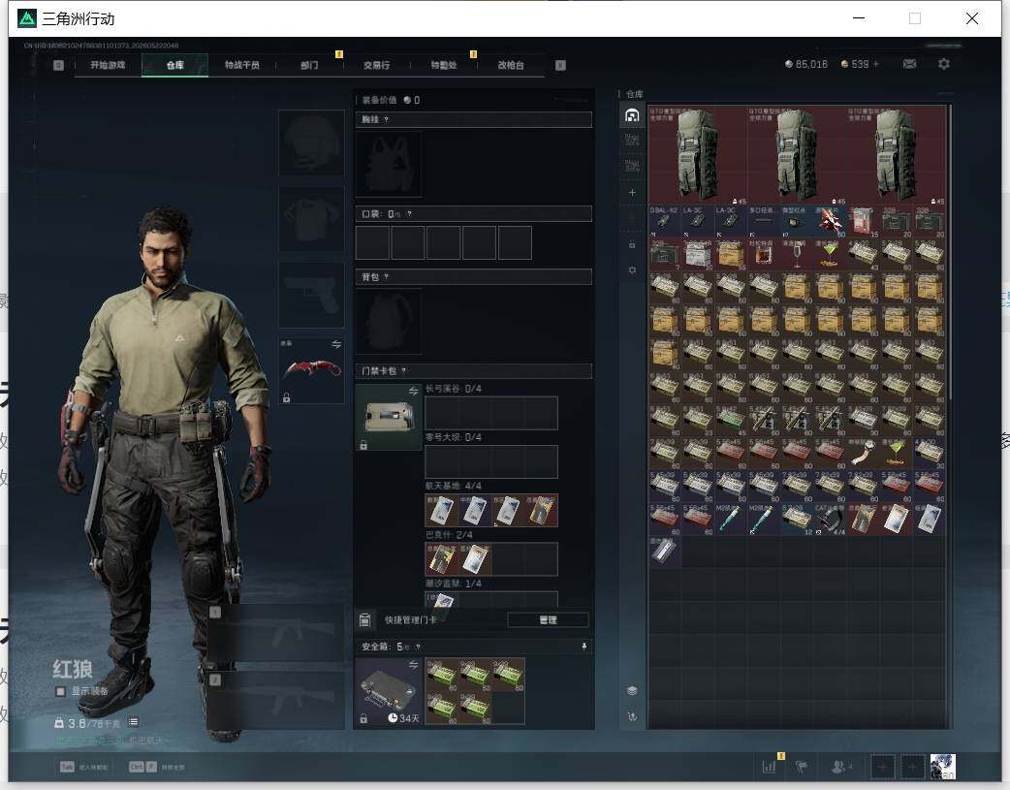This screenshot has height=790, width=1010.
Task: Select the 仓库 tab
Action: tap(175, 65)
